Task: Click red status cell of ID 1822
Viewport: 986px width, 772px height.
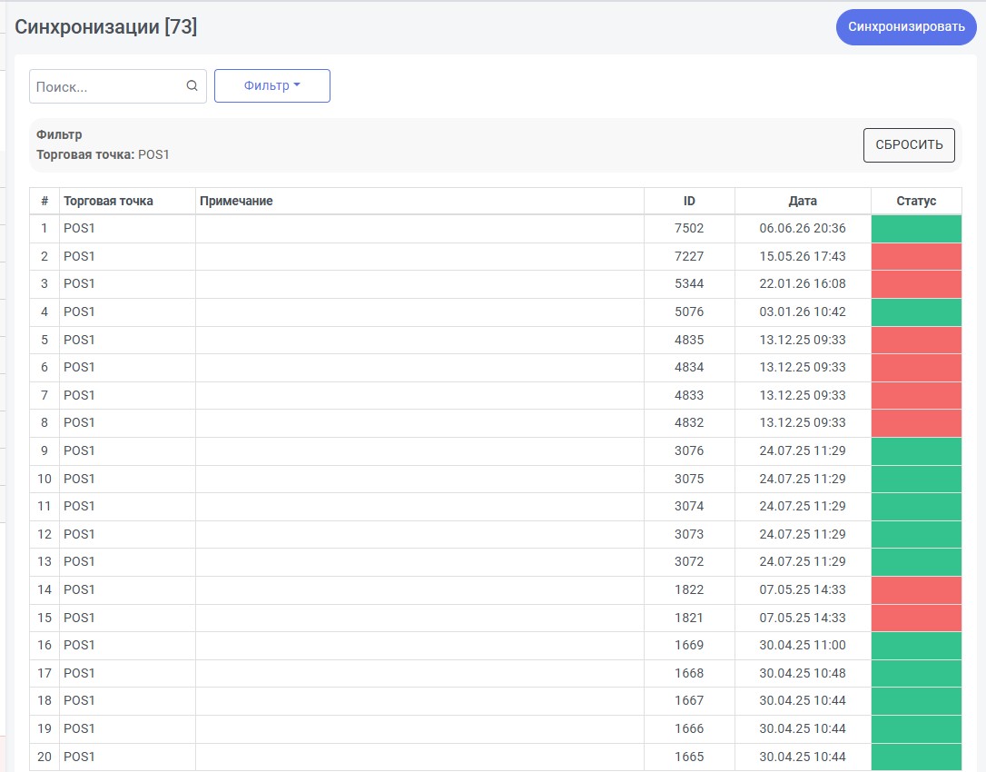Action: point(916,590)
